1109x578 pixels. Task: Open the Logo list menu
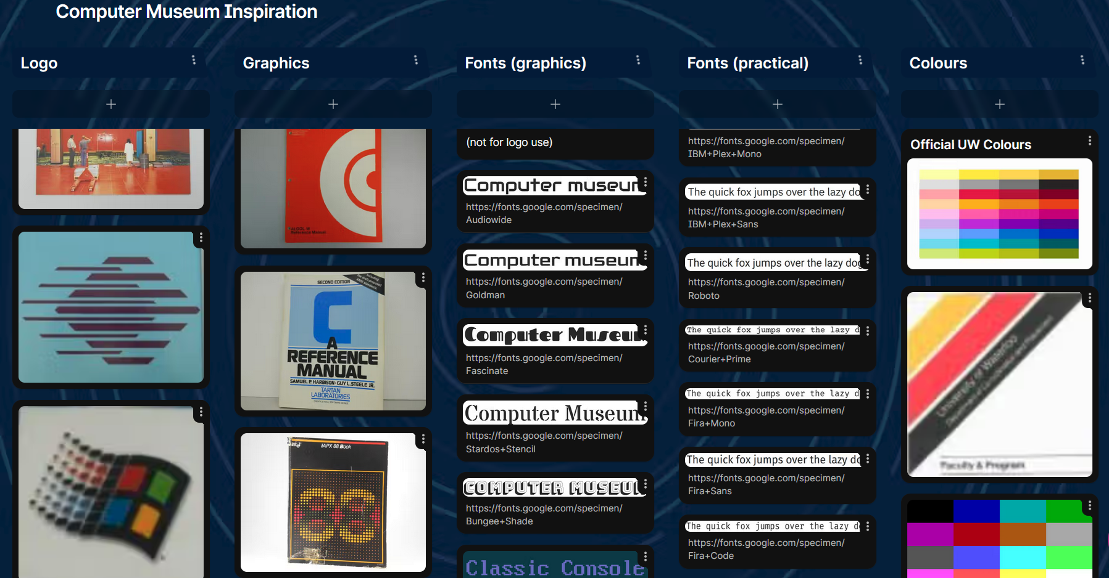[194, 60]
